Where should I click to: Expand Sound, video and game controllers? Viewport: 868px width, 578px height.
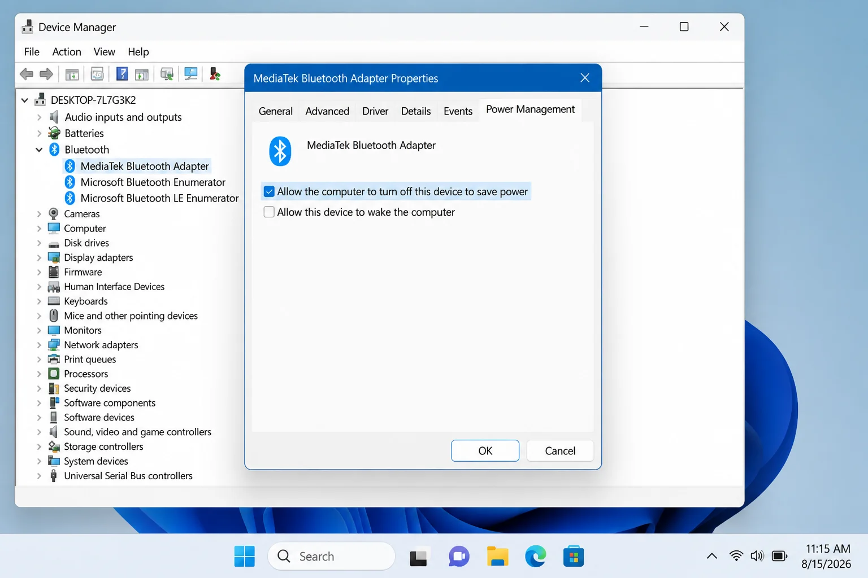click(x=39, y=432)
